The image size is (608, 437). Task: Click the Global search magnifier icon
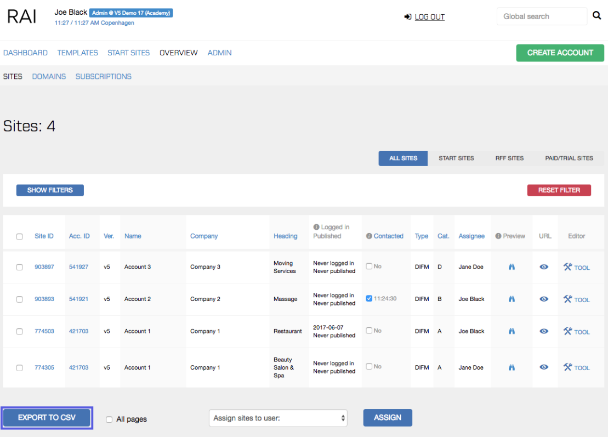[596, 15]
